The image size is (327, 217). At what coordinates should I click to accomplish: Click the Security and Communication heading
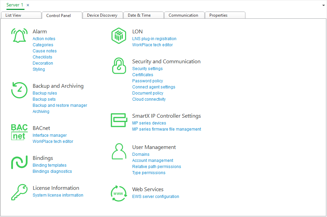166,62
